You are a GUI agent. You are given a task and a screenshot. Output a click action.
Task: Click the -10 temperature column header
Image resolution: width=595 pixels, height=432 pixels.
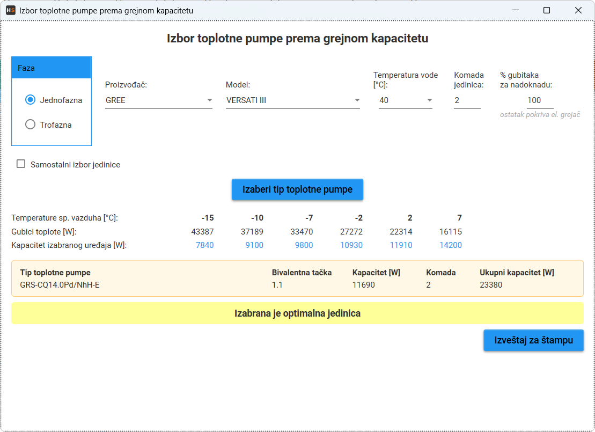click(x=258, y=218)
